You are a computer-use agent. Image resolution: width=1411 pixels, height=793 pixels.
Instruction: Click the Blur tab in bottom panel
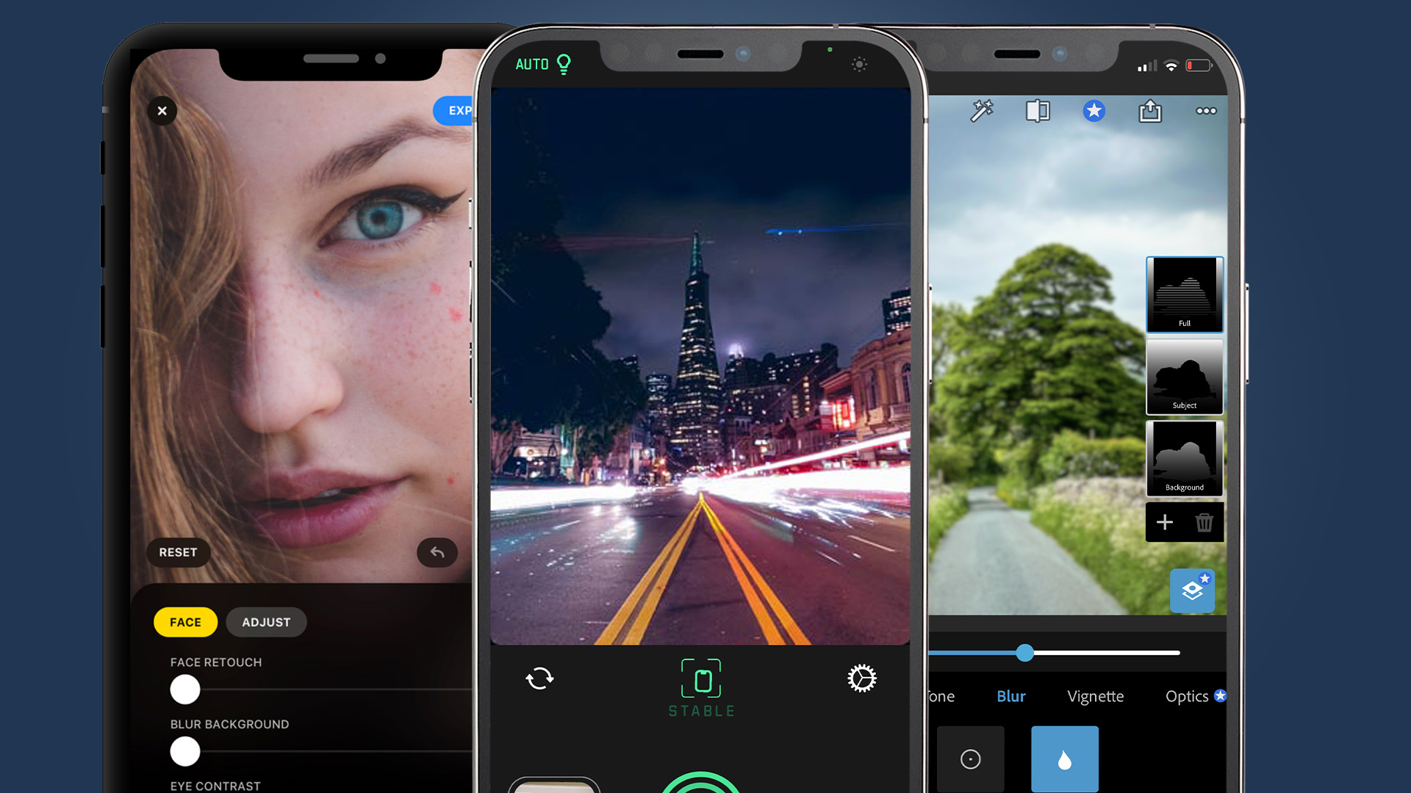(x=1012, y=695)
